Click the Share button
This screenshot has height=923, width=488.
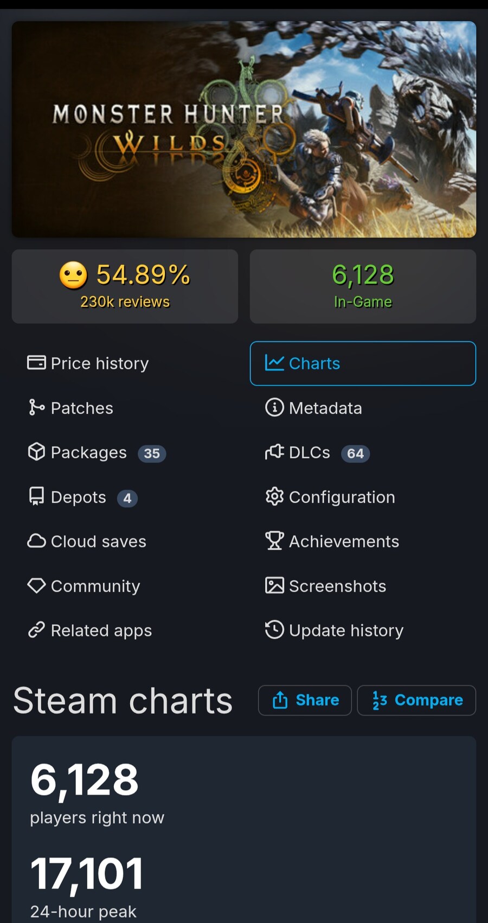[305, 700]
